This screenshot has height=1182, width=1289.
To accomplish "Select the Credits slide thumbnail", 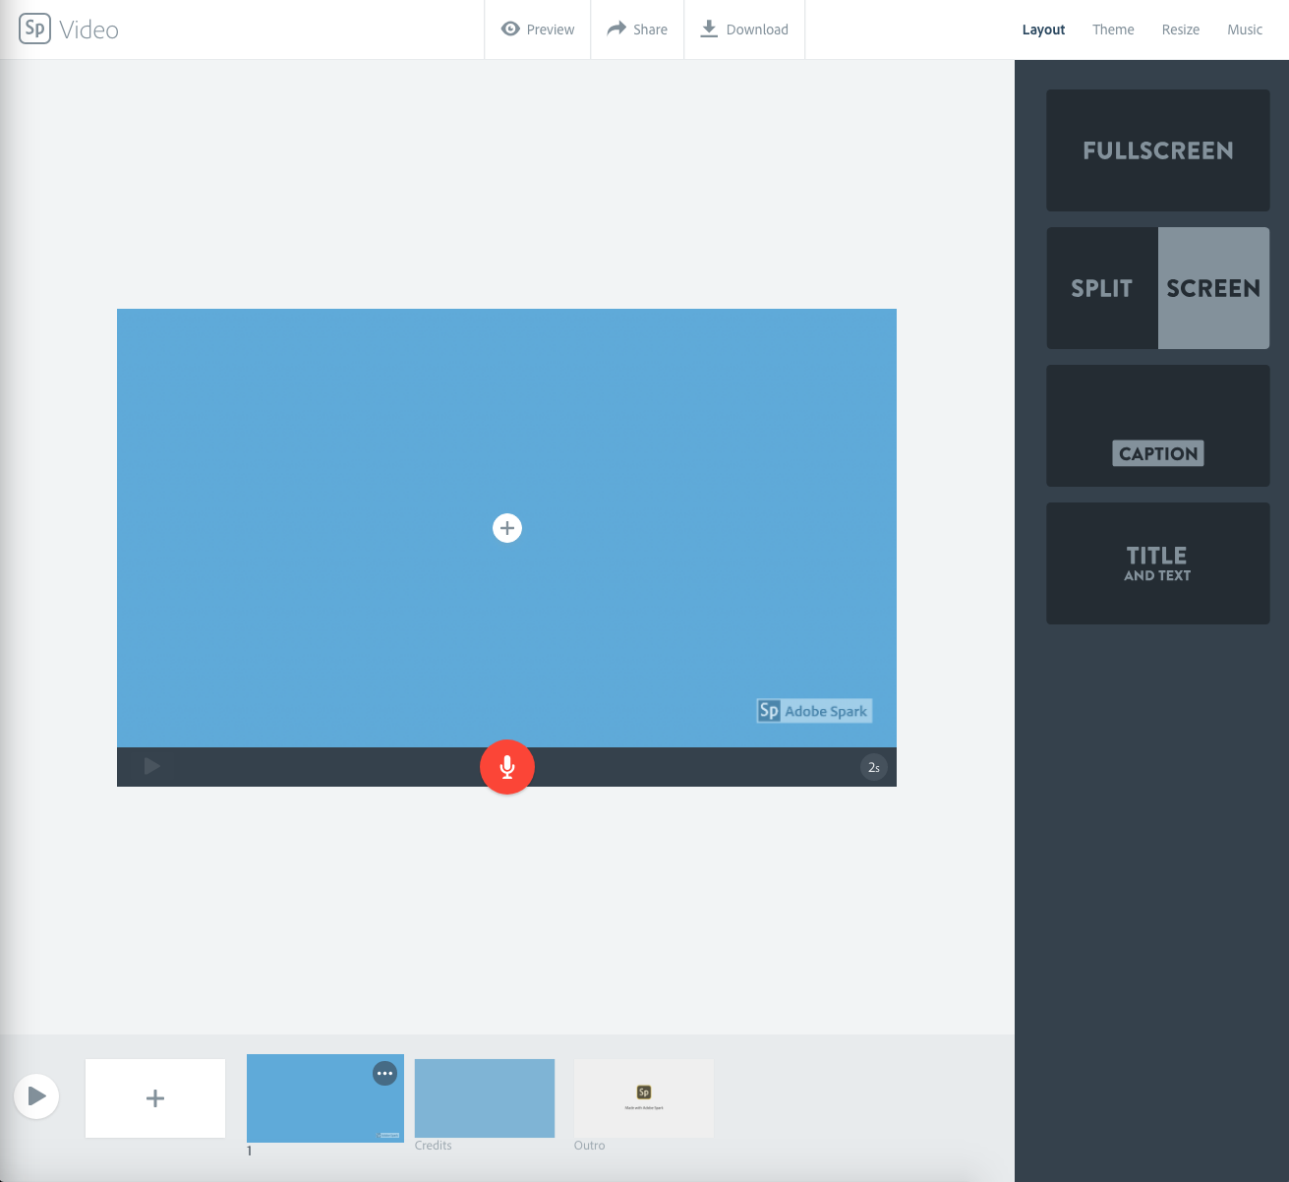I will (x=484, y=1097).
